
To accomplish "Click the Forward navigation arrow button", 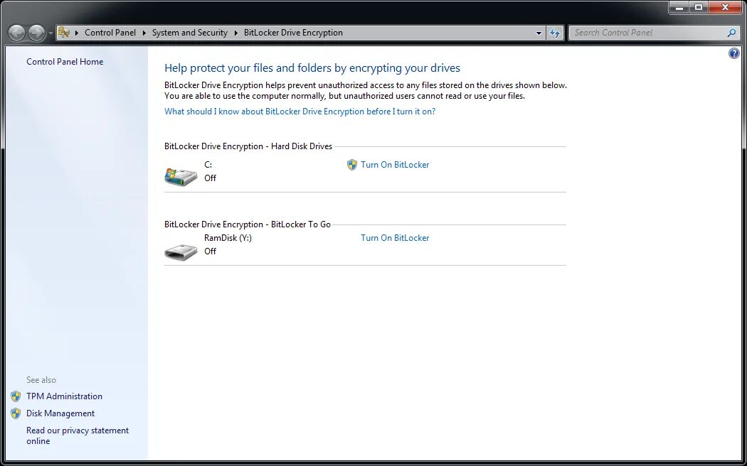I will [36, 33].
